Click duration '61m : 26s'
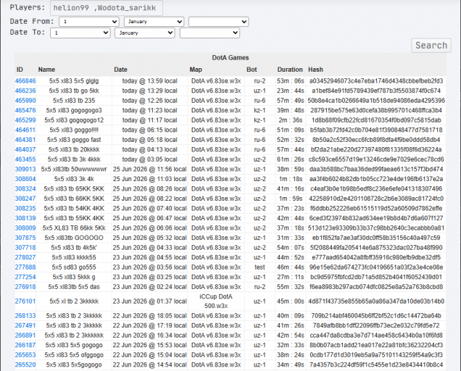The width and height of the screenshot is (461, 371). point(291,159)
